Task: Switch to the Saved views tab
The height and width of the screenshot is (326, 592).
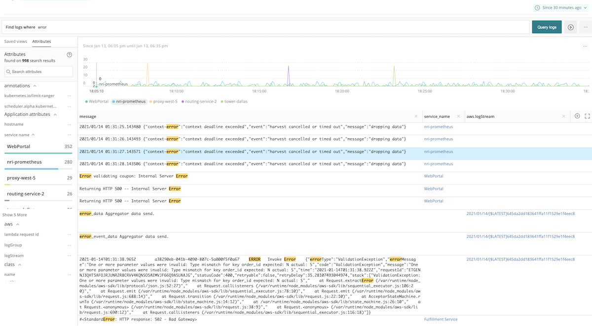Action: point(16,42)
